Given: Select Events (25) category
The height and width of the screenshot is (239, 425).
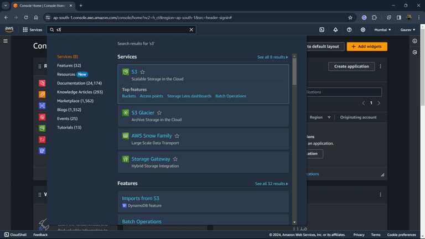Looking at the screenshot, I should 67,119.
